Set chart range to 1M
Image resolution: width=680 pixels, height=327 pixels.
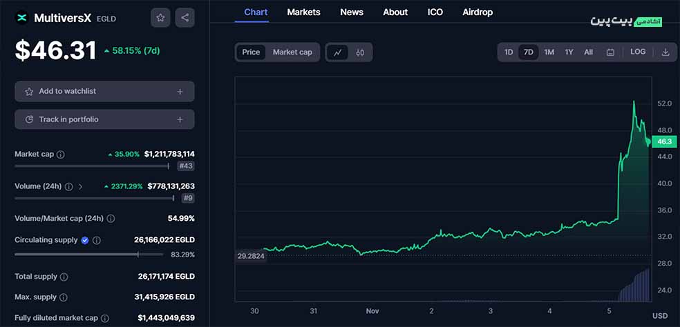point(549,52)
